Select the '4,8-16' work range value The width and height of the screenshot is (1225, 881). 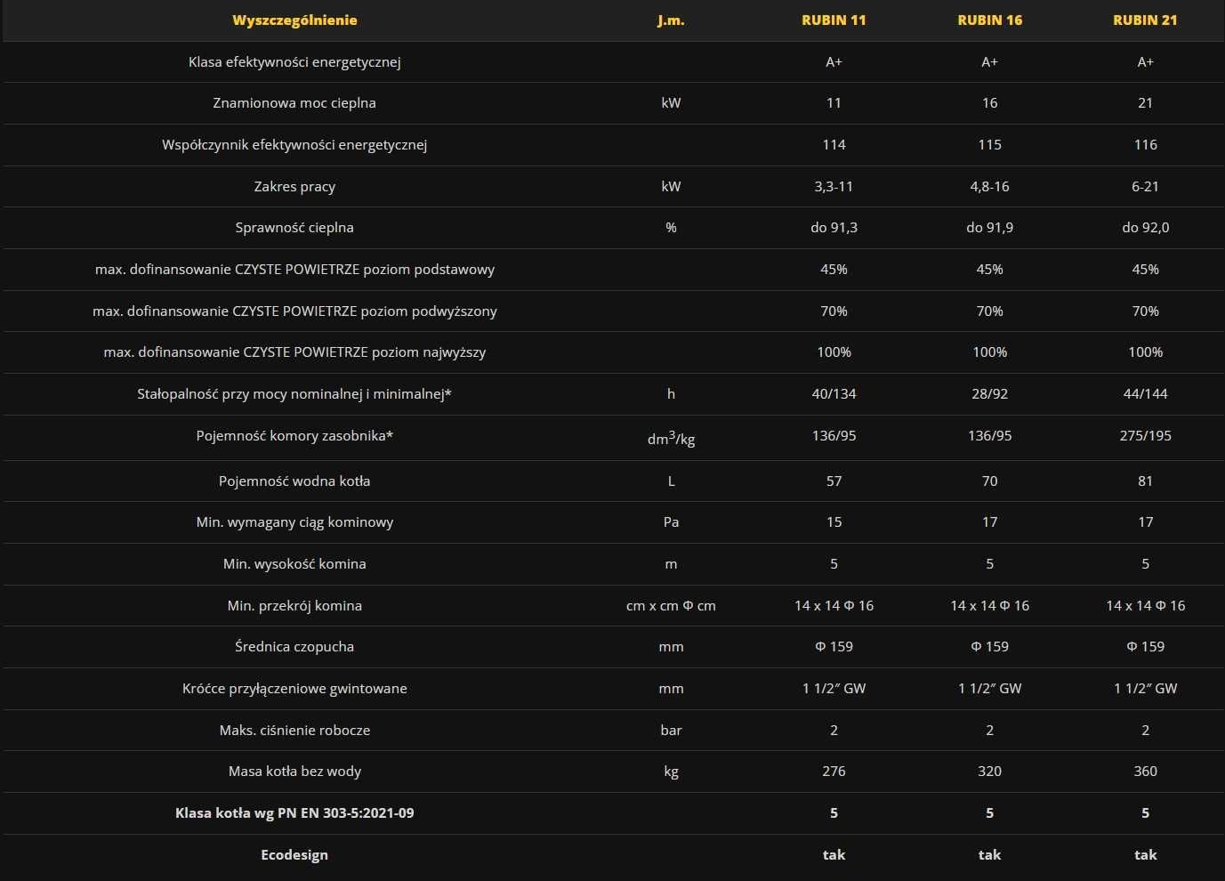[x=989, y=187]
